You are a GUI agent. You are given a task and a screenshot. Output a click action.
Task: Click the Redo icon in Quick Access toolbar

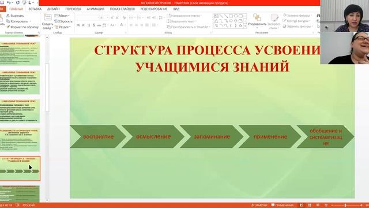point(18,2)
